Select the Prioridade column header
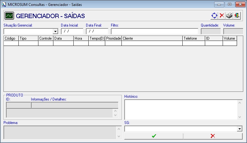The height and width of the screenshot is (143, 247). point(113,38)
